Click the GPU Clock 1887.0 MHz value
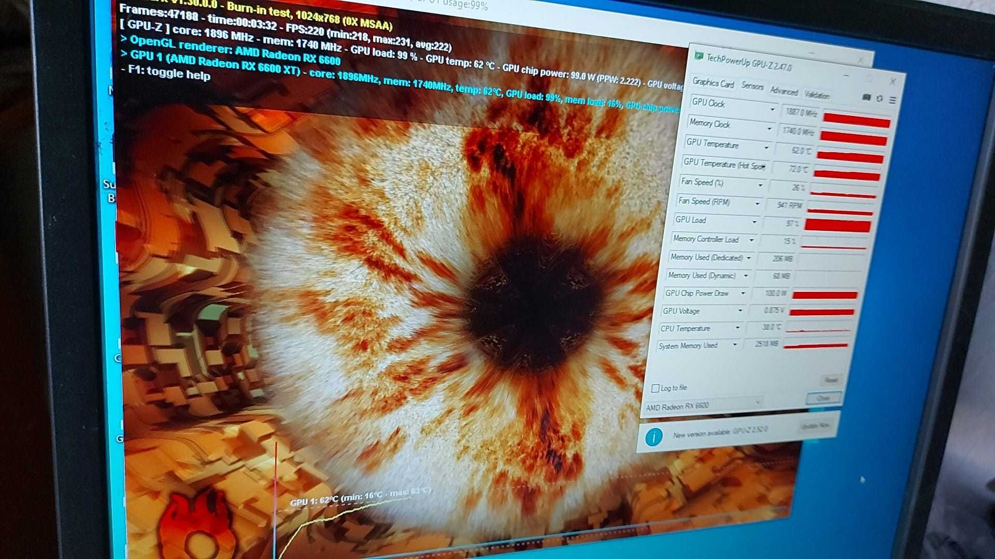This screenshot has height=559, width=995. pos(801,112)
